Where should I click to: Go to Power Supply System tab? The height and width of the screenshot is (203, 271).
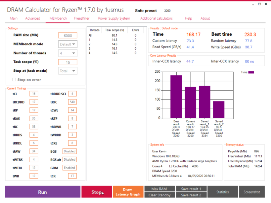114,18
